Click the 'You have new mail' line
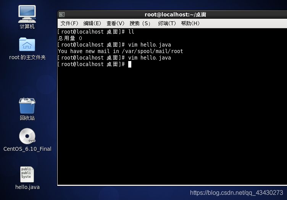287x200 pixels. click(121, 51)
